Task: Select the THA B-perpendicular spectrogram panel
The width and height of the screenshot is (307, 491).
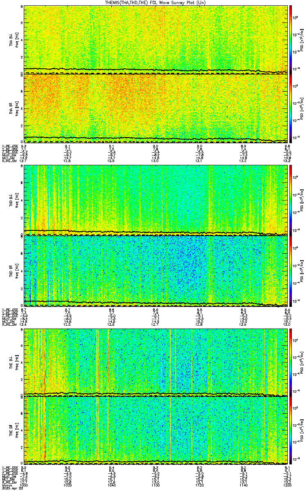Action: coord(155,39)
